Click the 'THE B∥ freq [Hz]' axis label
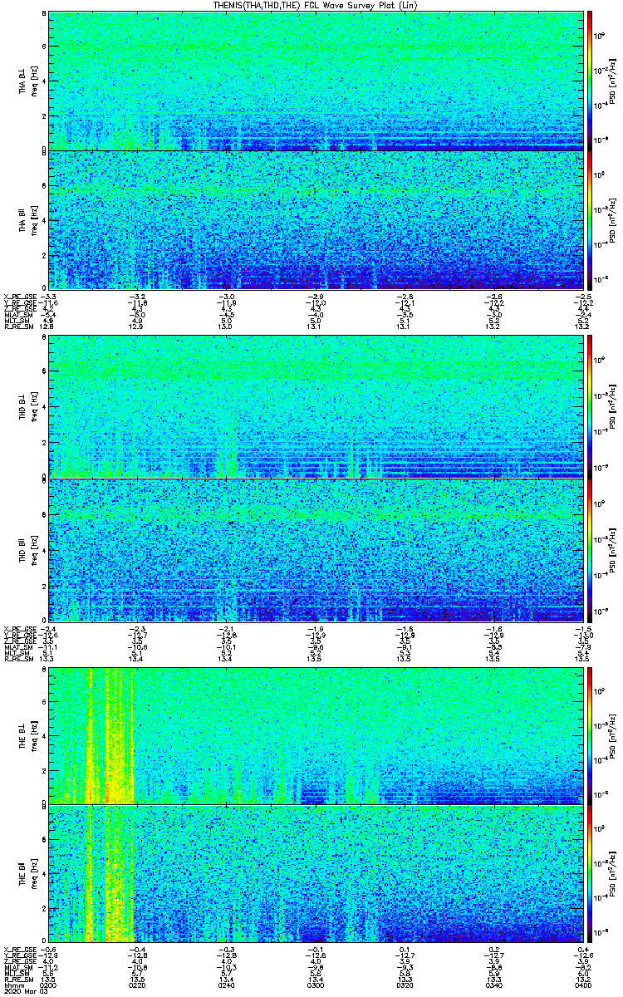This screenshot has width=623, height=997. point(27,875)
